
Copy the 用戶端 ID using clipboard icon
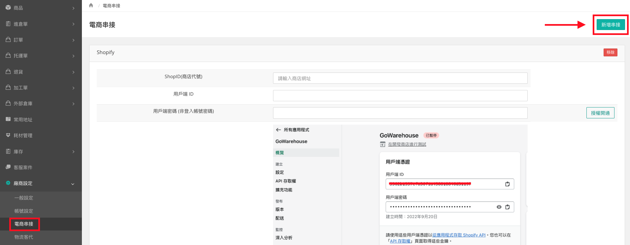507,184
